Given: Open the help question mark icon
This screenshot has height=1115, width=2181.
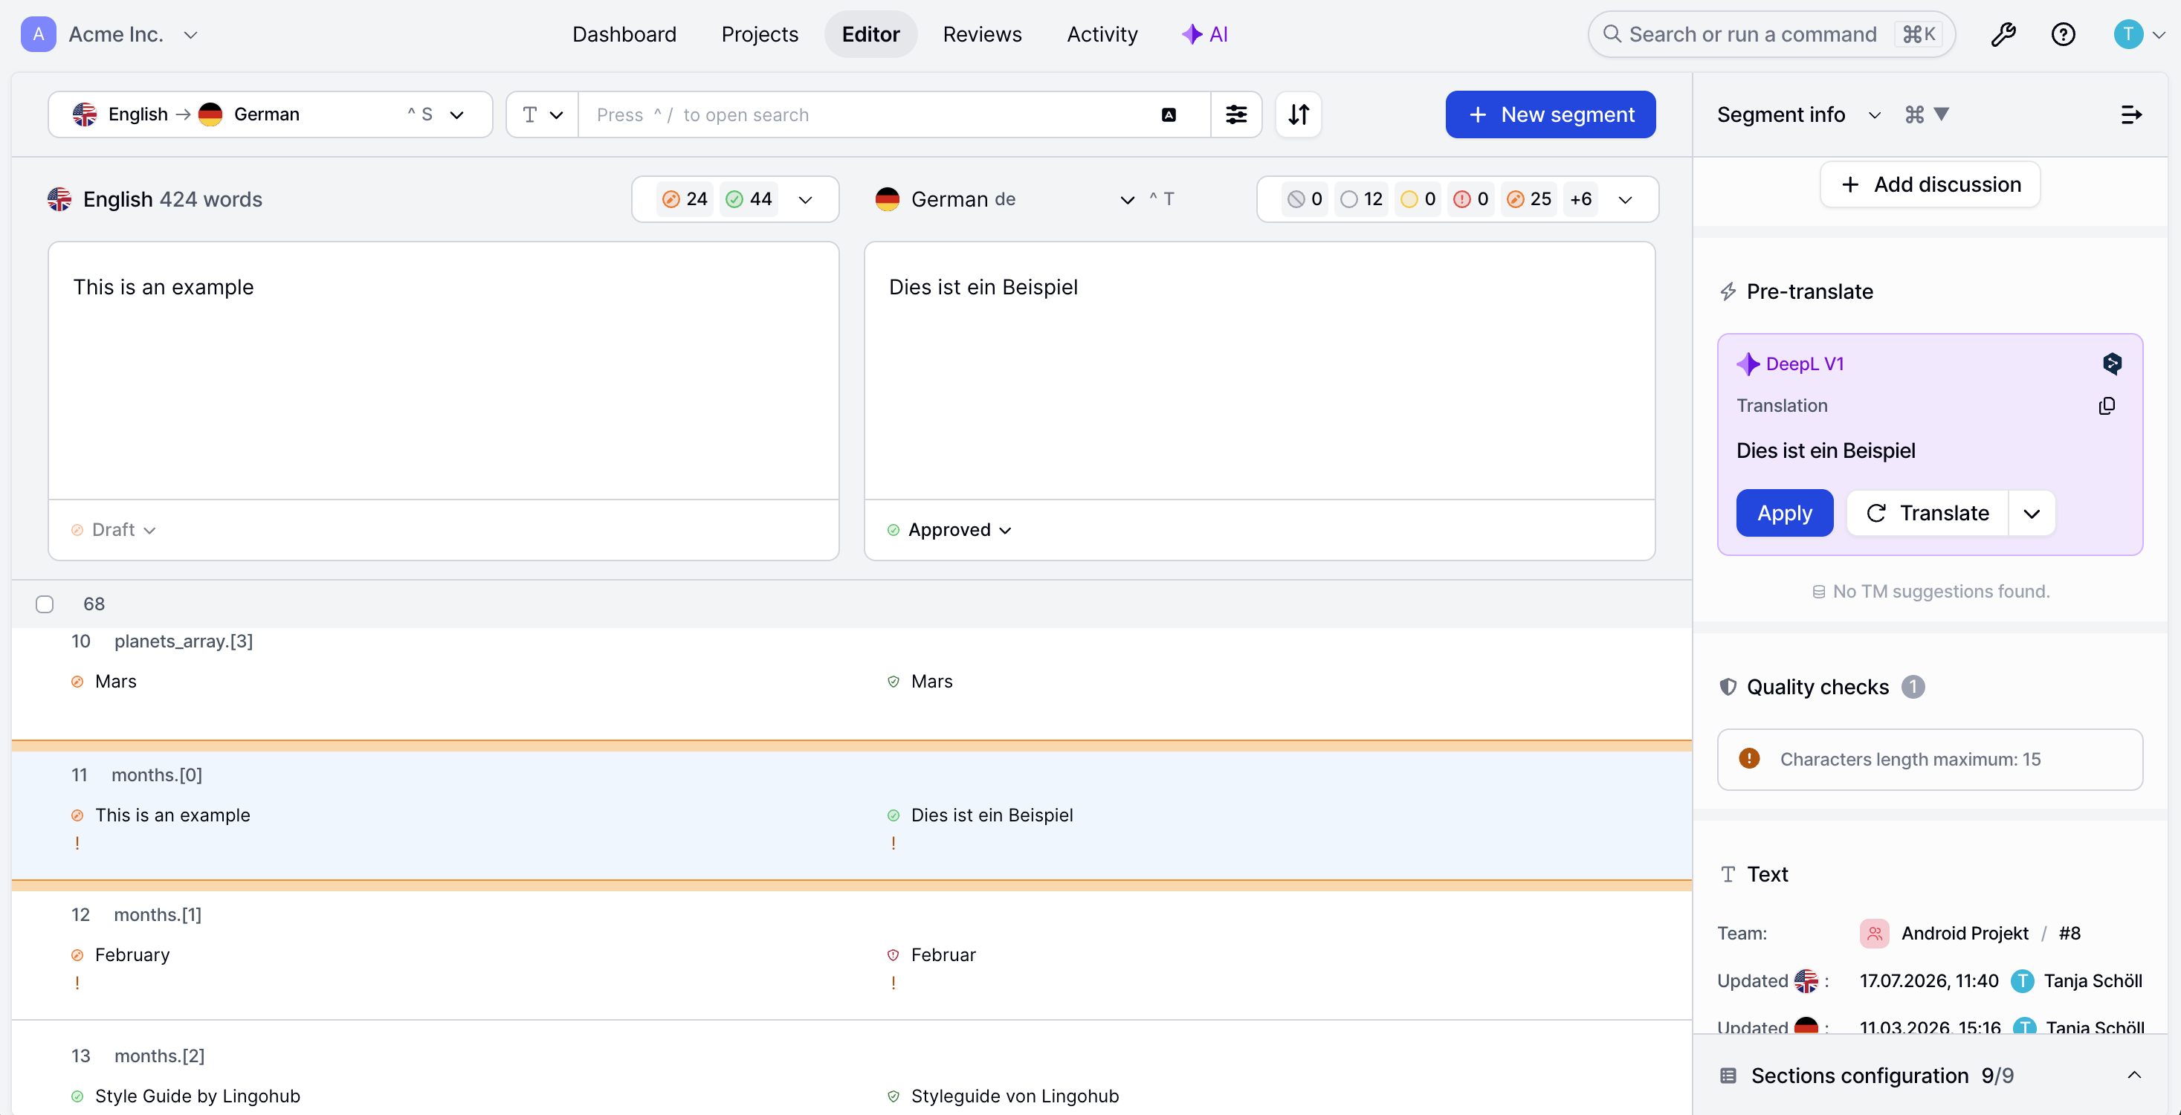Looking at the screenshot, I should click(2063, 35).
